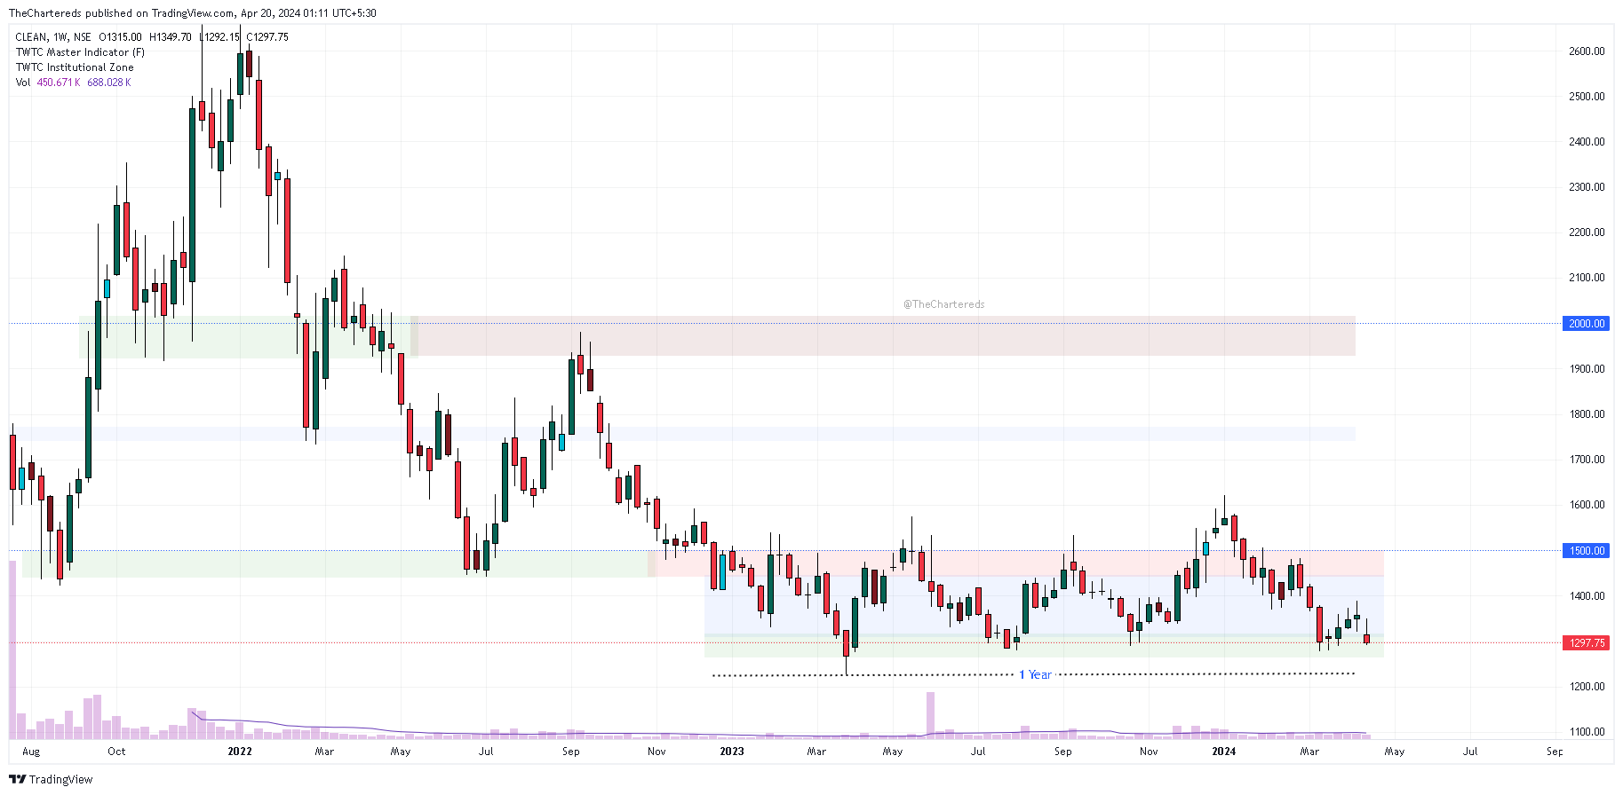Click the C1297.75 close value in header
The image size is (1623, 795).
pyautogui.click(x=267, y=37)
